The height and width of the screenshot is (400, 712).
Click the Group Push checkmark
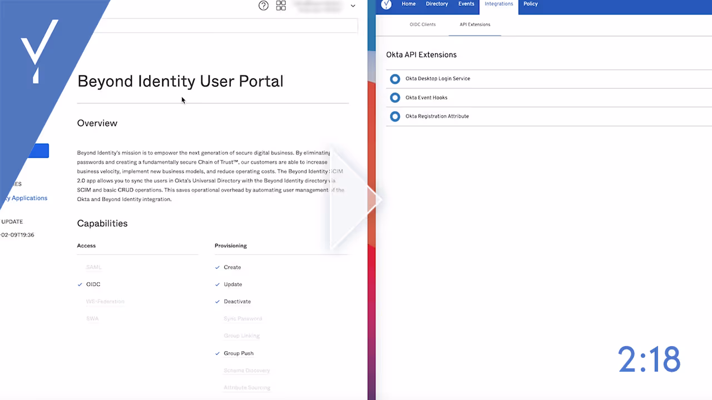point(217,353)
